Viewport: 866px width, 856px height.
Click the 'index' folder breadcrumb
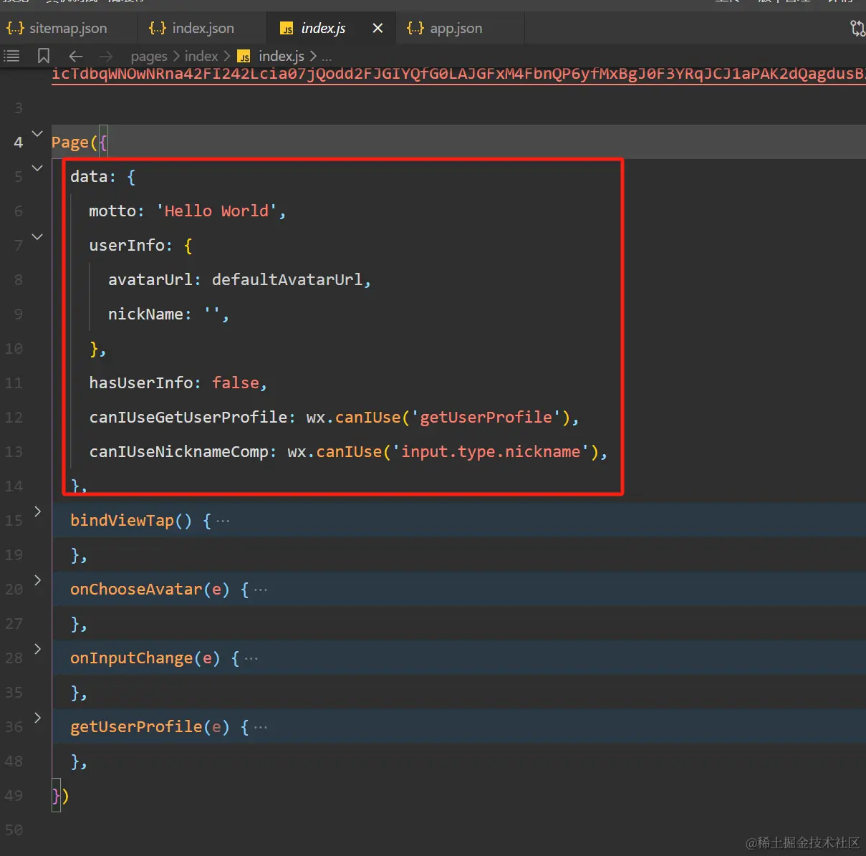tap(201, 56)
